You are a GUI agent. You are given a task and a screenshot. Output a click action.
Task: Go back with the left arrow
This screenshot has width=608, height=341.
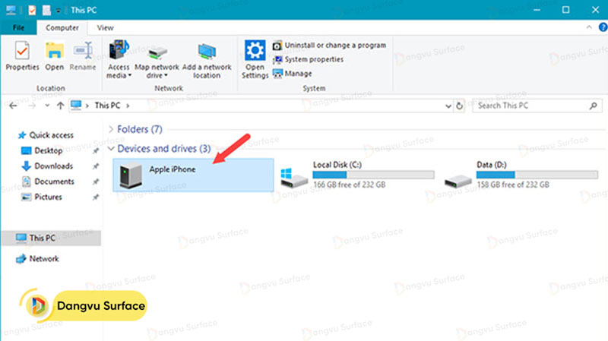[x=13, y=106]
